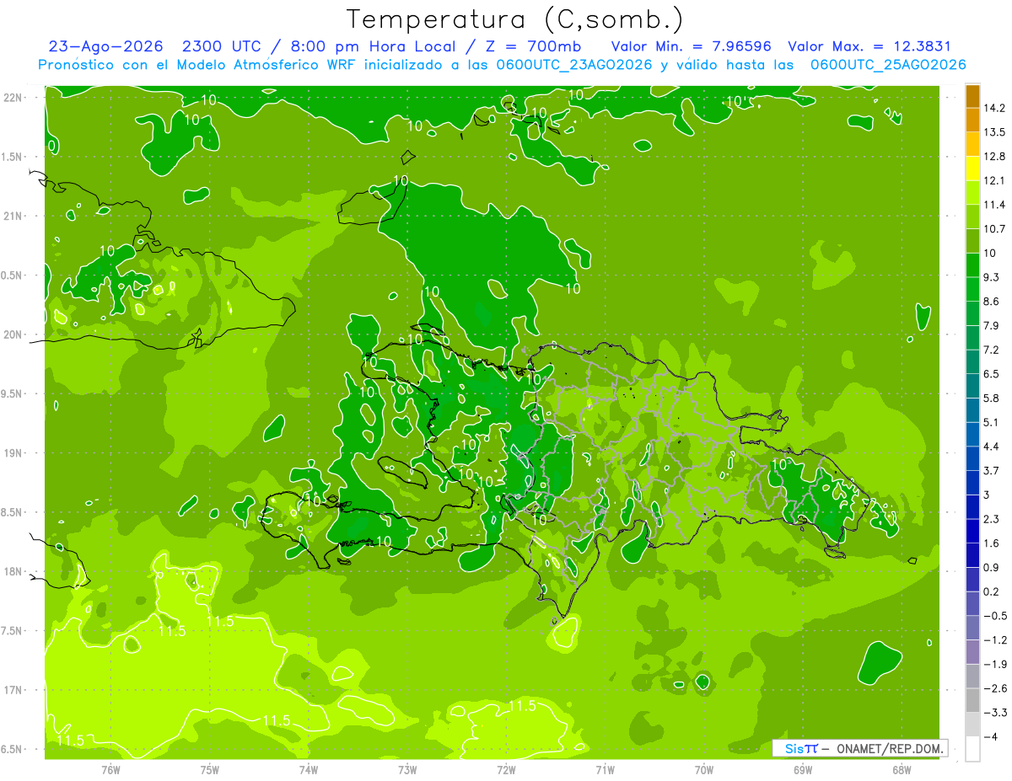Image resolution: width=1012 pixels, height=781 pixels.
Task: Click the '2.3' color scale value
Action: coord(992,519)
